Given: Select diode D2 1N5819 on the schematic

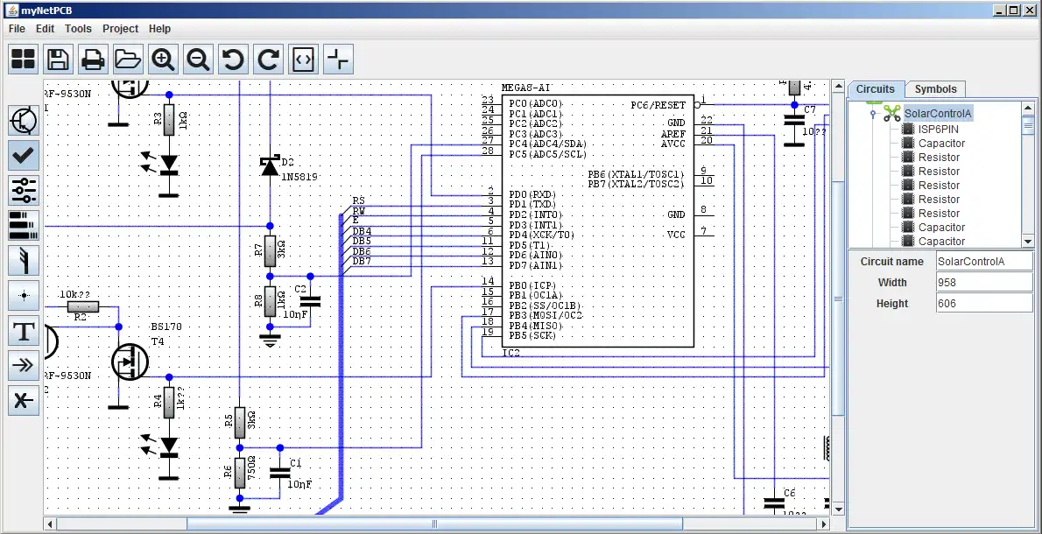Looking at the screenshot, I should click(270, 166).
